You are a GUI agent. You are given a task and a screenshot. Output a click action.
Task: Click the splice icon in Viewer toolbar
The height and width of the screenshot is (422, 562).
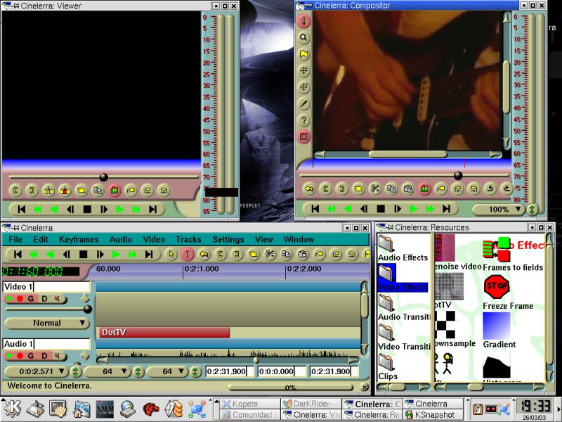(x=48, y=190)
